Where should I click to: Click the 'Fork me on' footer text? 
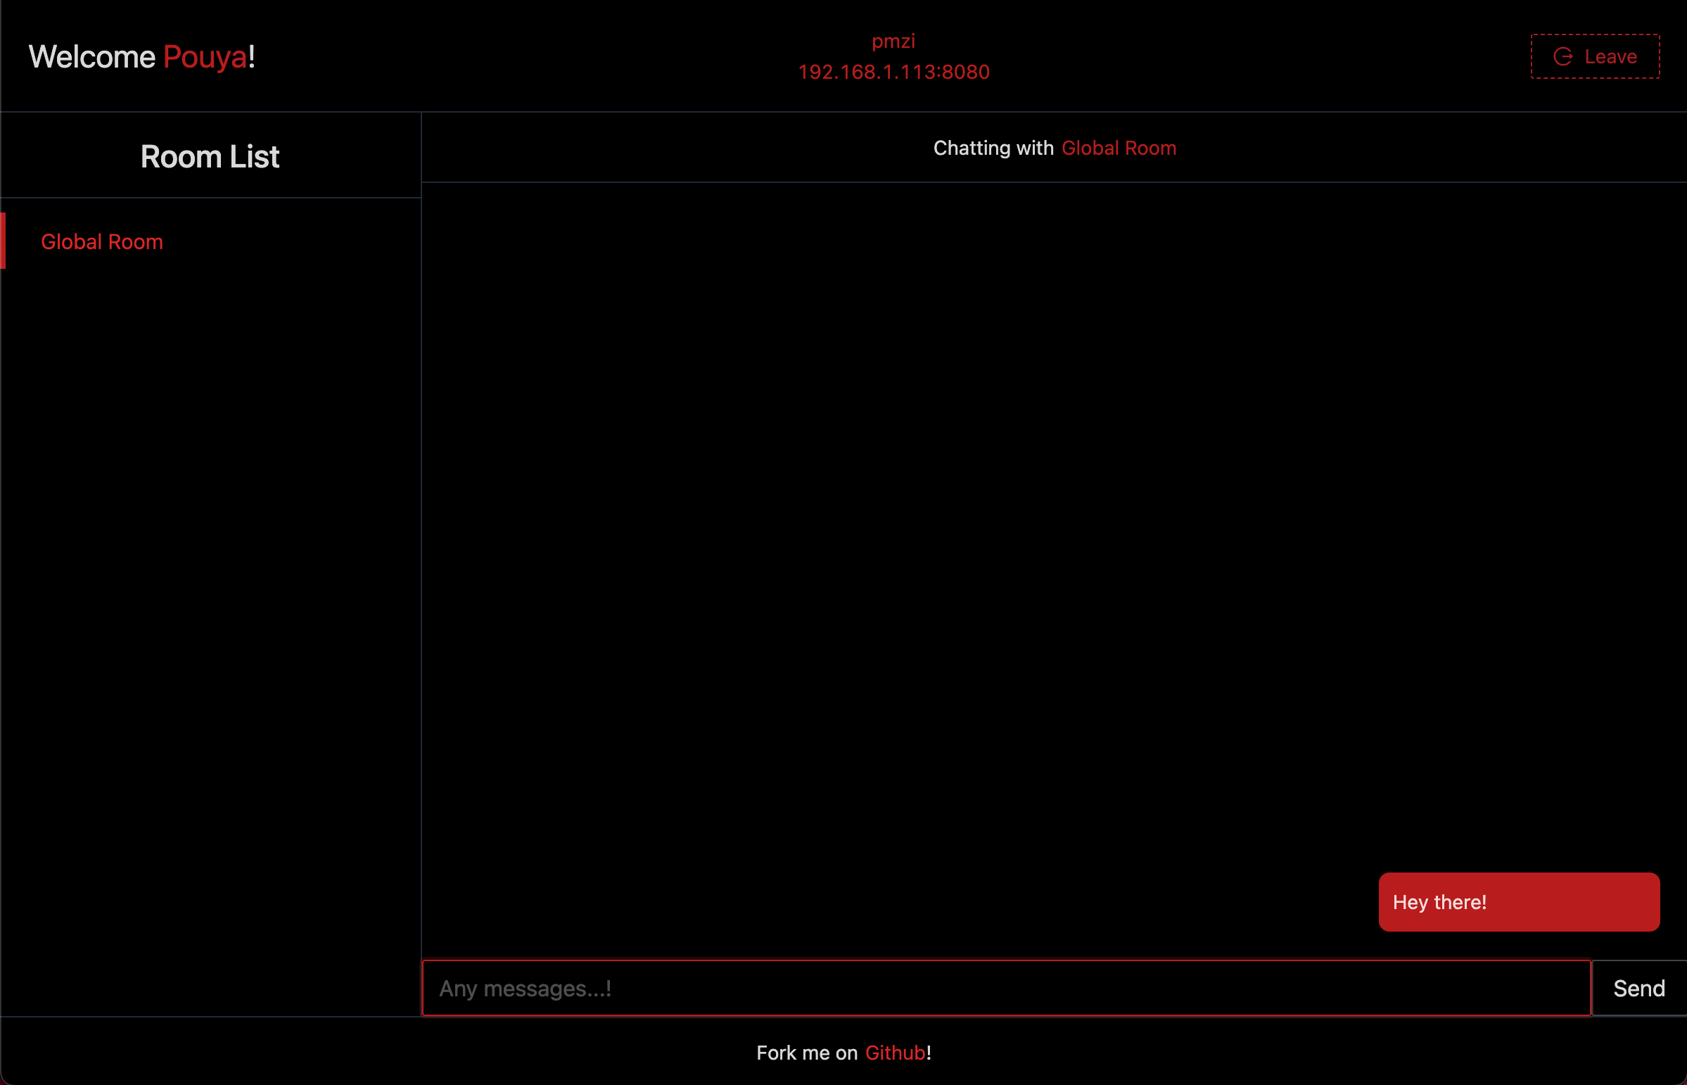[x=806, y=1053]
